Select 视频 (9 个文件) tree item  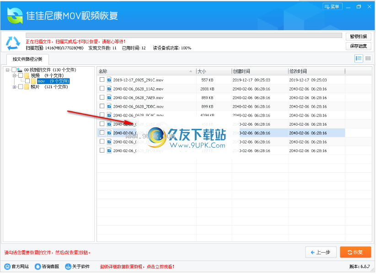tap(47, 76)
